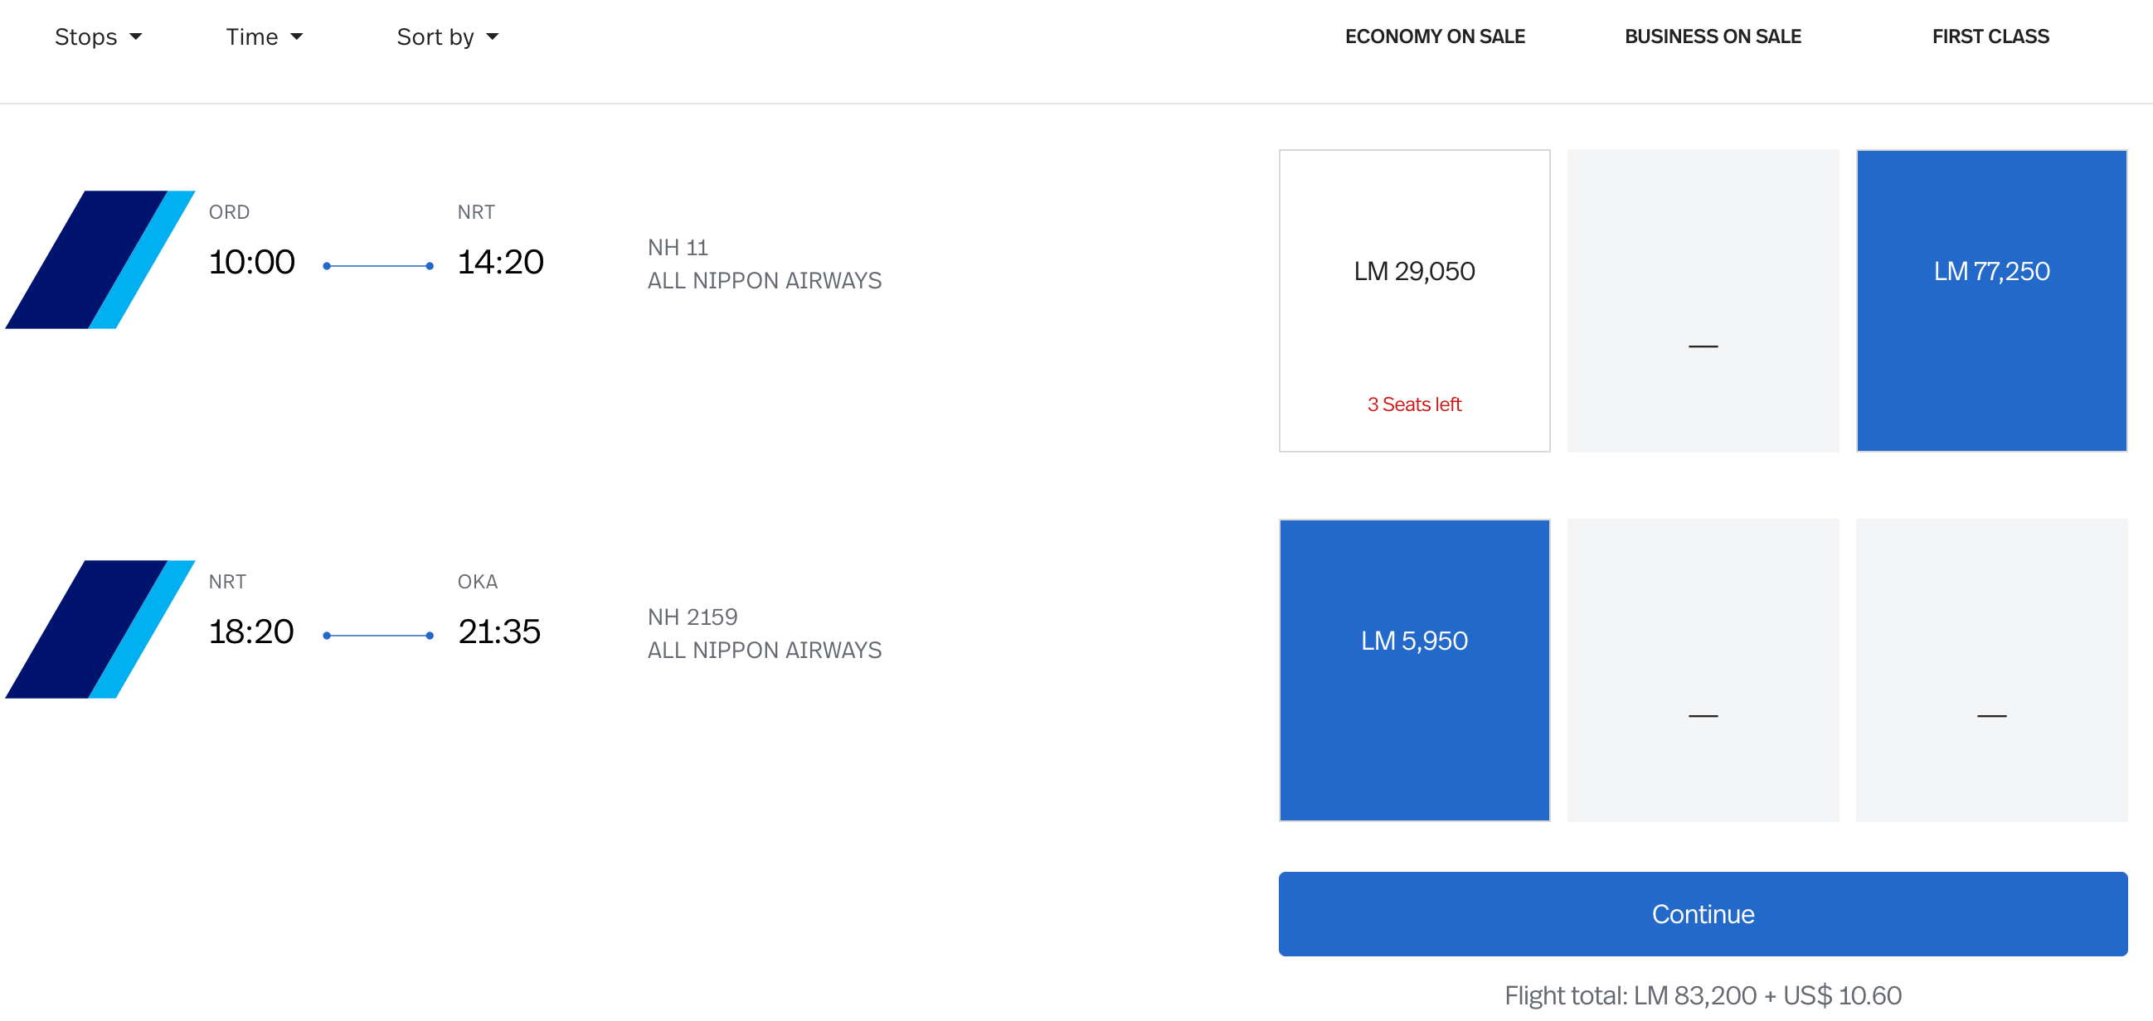Select the LM 77,250 first class fare
This screenshot has height=1021, width=2153.
1992,301
